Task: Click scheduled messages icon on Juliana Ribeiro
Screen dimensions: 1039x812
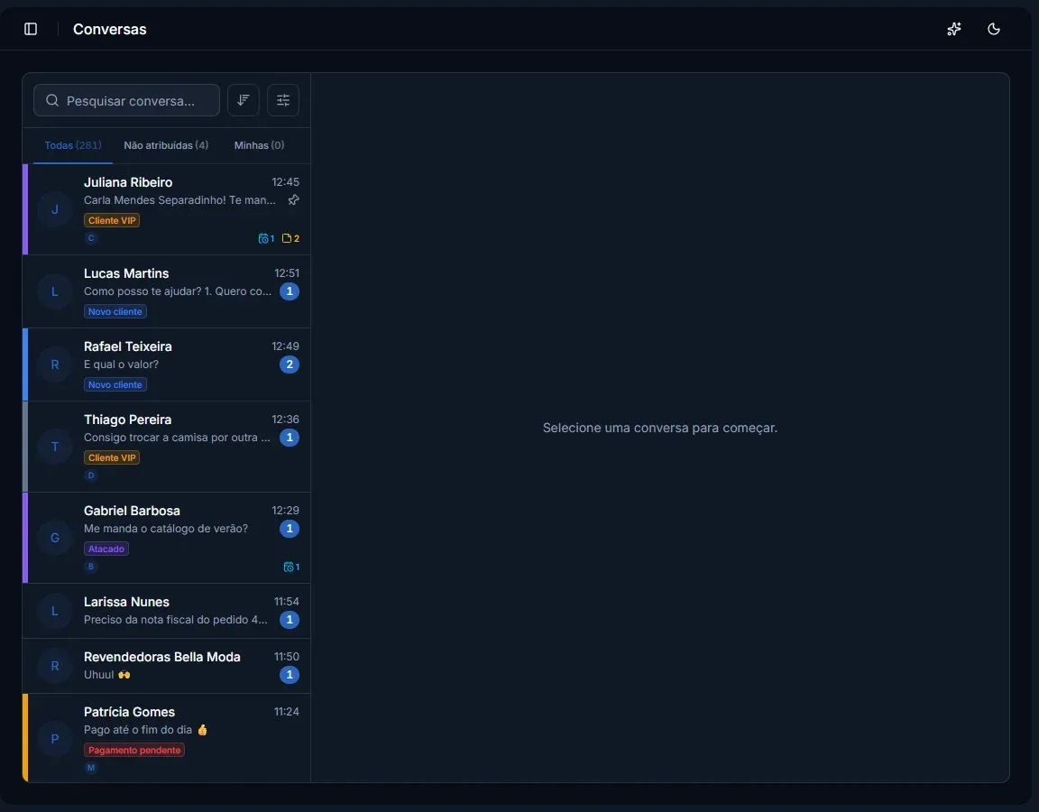Action: coord(266,238)
